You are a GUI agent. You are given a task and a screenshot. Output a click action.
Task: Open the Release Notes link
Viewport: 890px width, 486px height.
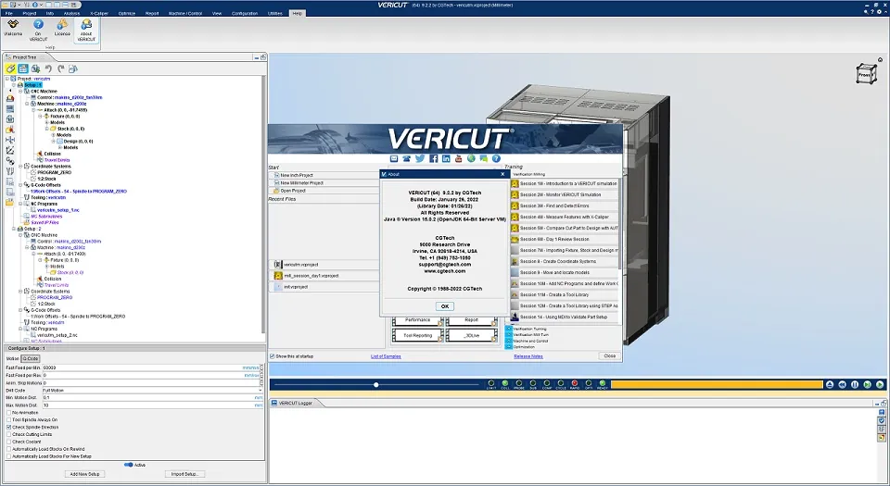(x=528, y=356)
